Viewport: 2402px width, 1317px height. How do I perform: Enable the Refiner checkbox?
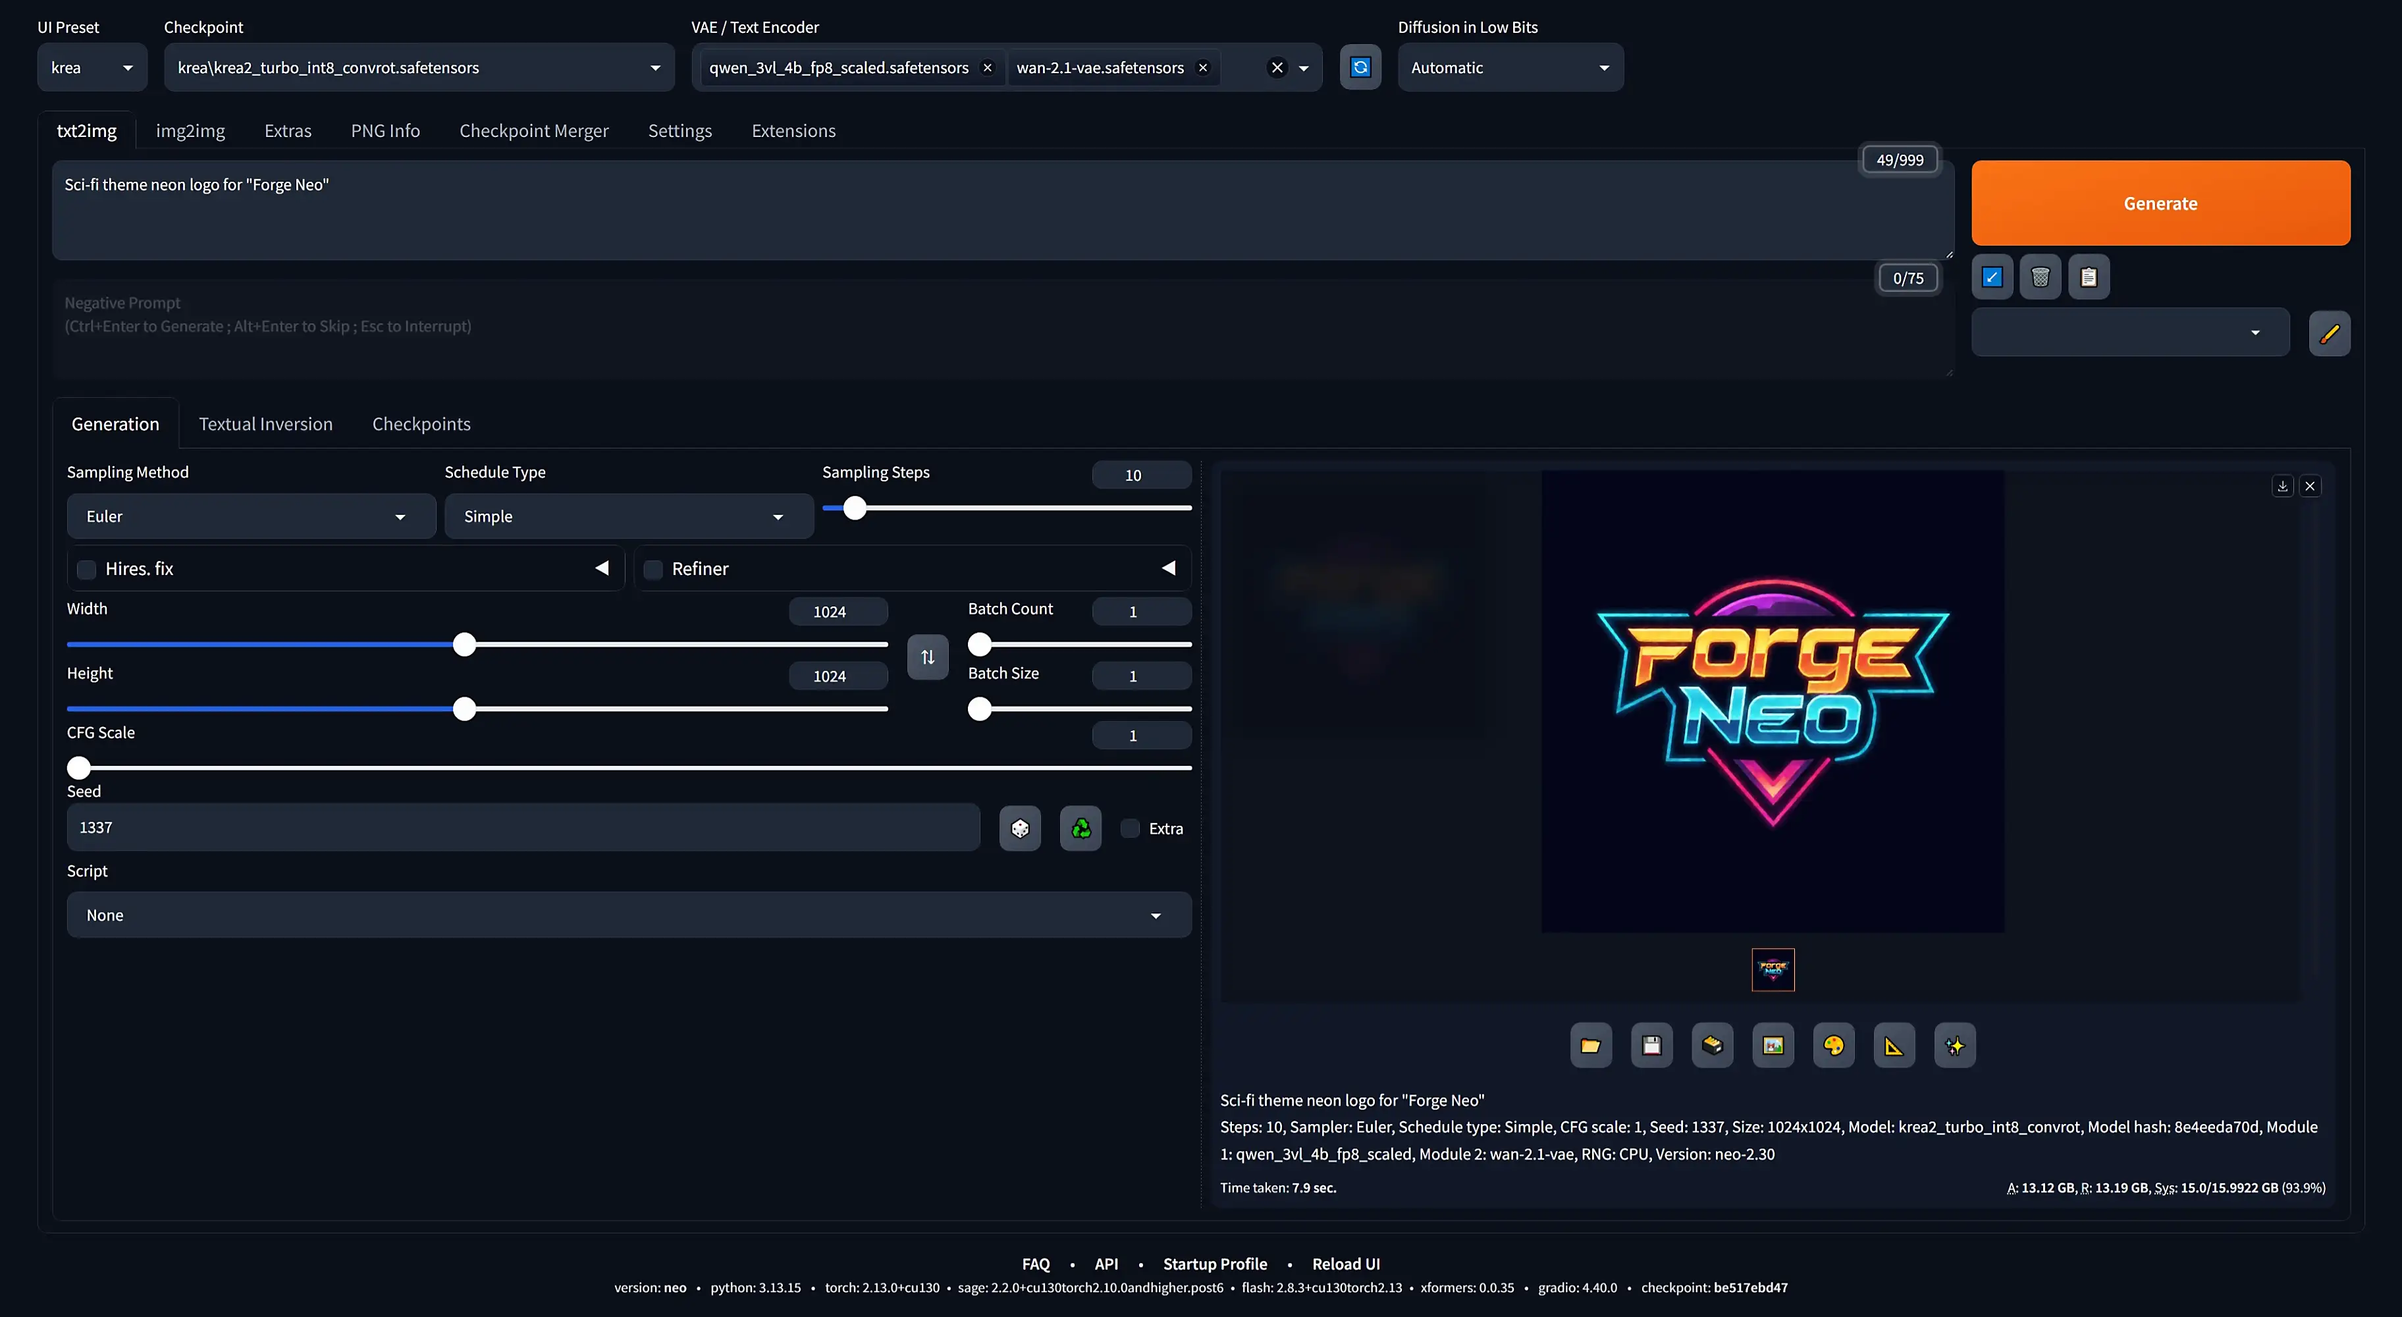[x=654, y=569]
